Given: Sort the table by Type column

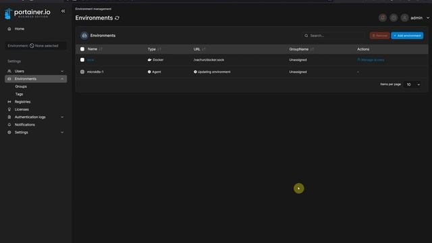Looking at the screenshot, I should coord(155,49).
